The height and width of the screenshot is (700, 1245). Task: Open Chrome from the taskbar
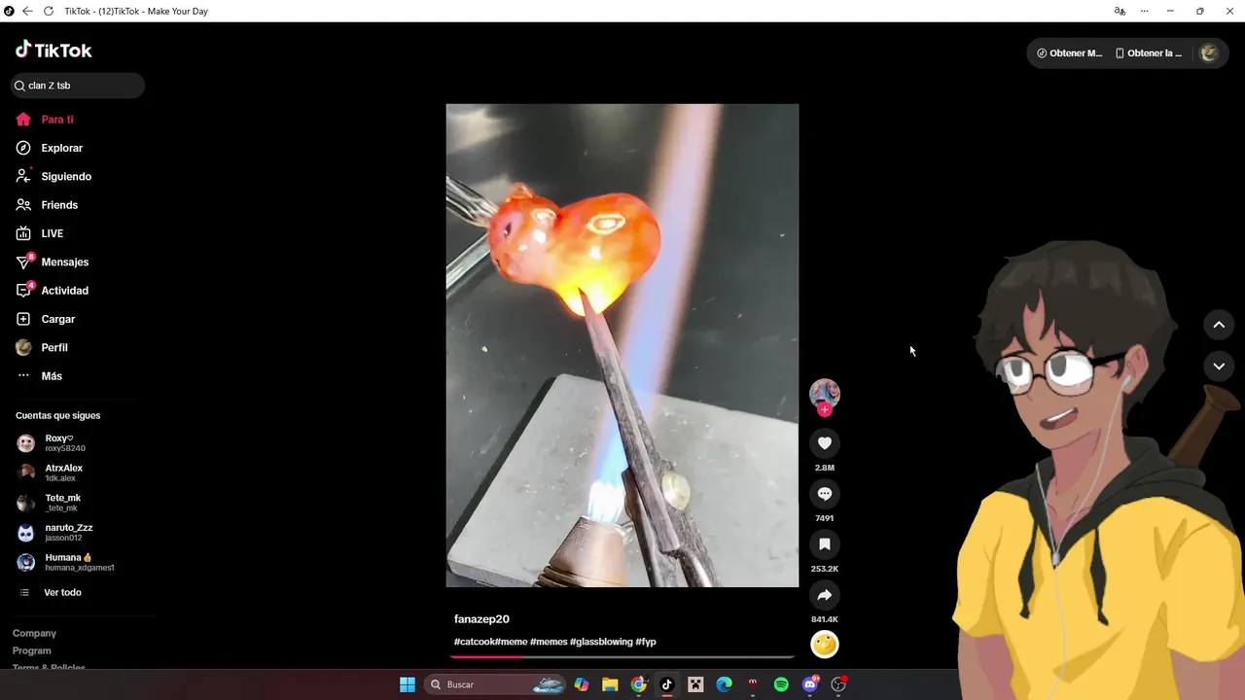(639, 684)
